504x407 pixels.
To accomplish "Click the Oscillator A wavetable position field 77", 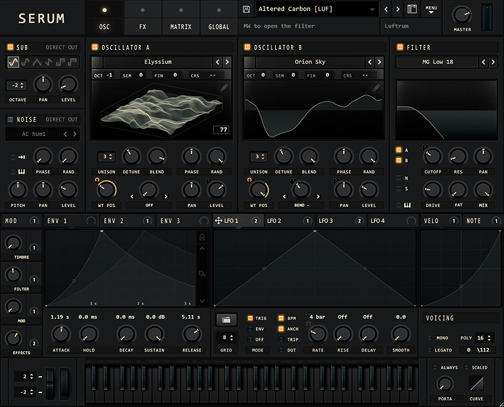I will coord(221,130).
